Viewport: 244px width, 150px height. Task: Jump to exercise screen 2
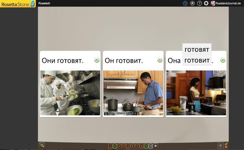click(115, 146)
